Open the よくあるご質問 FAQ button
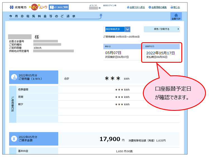The image size is (209, 157). coord(59,7)
